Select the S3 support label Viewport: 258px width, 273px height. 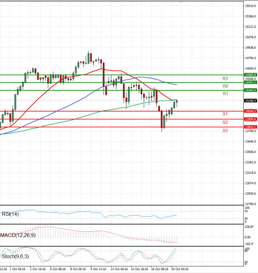[225, 130]
